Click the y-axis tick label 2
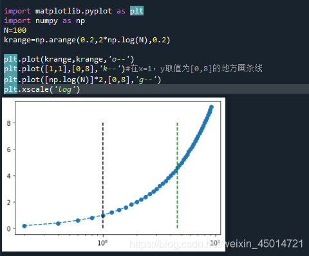The height and width of the screenshot is (256, 309). pyautogui.click(x=8, y=202)
